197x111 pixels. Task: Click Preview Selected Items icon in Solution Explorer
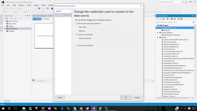pos(181,19)
